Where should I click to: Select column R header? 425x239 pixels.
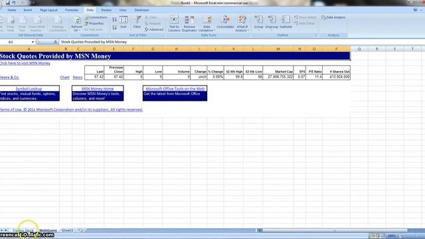pyautogui.click(x=377, y=49)
